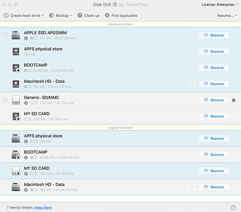Image resolution: width=241 pixels, height=212 pixels.
Task: Recover Macintosh HD - Data under hardware disks
Action: (x=214, y=84)
